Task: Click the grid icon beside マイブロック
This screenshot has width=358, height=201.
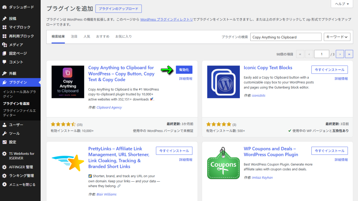Action: (x=4, y=27)
